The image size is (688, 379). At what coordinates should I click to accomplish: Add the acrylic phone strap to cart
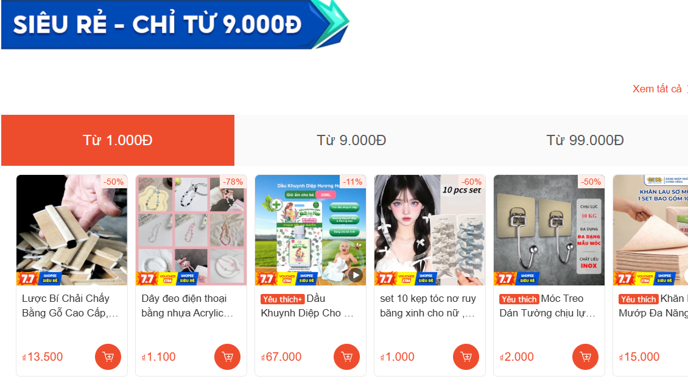pos(227,357)
